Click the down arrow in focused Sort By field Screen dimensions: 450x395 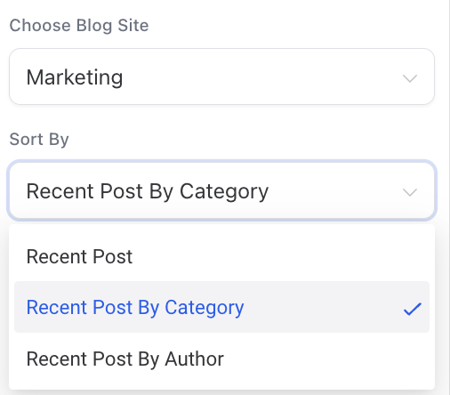click(x=410, y=192)
